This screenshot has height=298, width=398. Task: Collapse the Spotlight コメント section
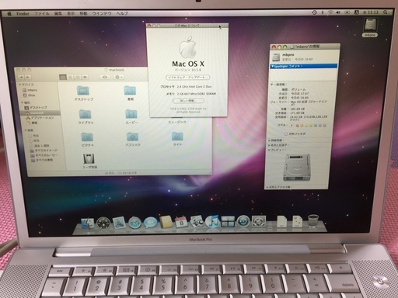click(x=273, y=66)
